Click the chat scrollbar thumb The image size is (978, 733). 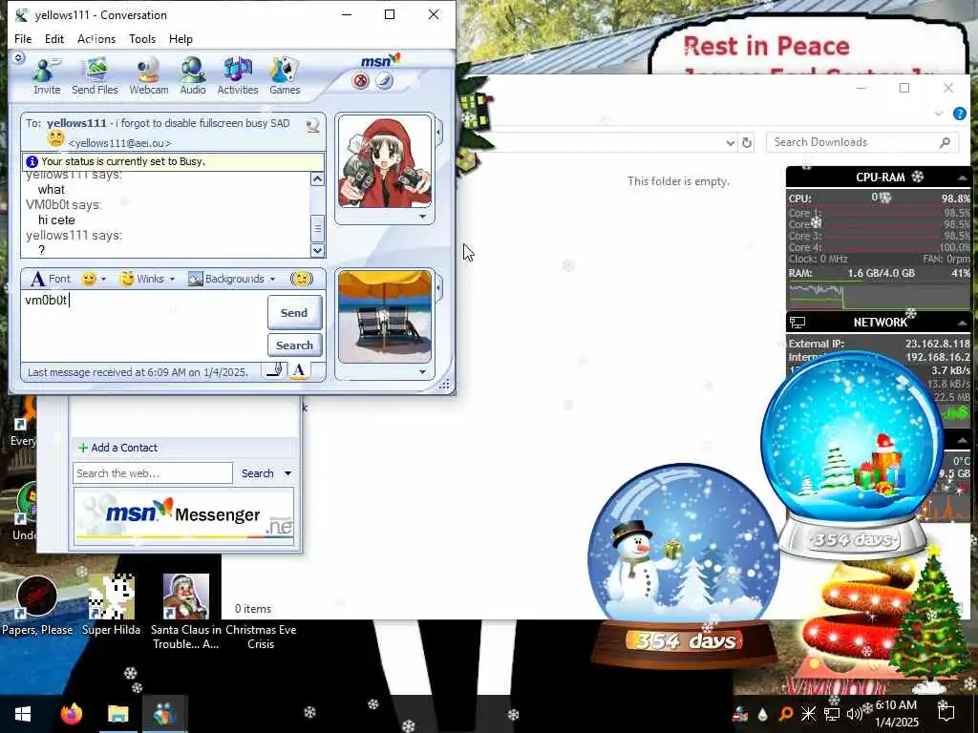point(317,228)
